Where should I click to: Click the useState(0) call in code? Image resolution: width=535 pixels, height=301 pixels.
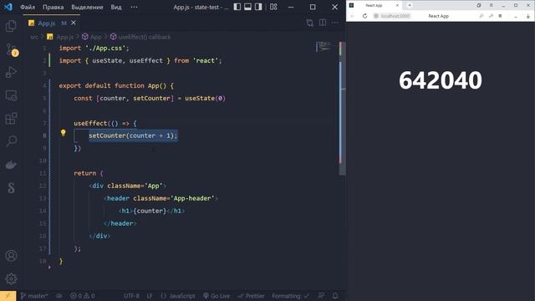205,99
